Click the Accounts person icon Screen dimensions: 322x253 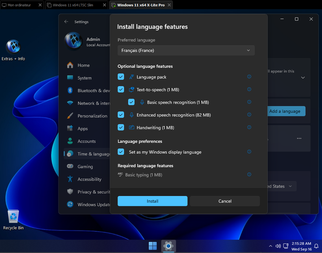click(x=70, y=141)
